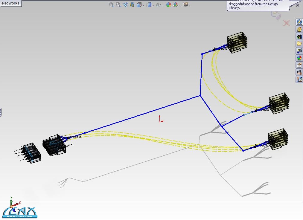Toggle the Section View tool

click(x=132, y=5)
